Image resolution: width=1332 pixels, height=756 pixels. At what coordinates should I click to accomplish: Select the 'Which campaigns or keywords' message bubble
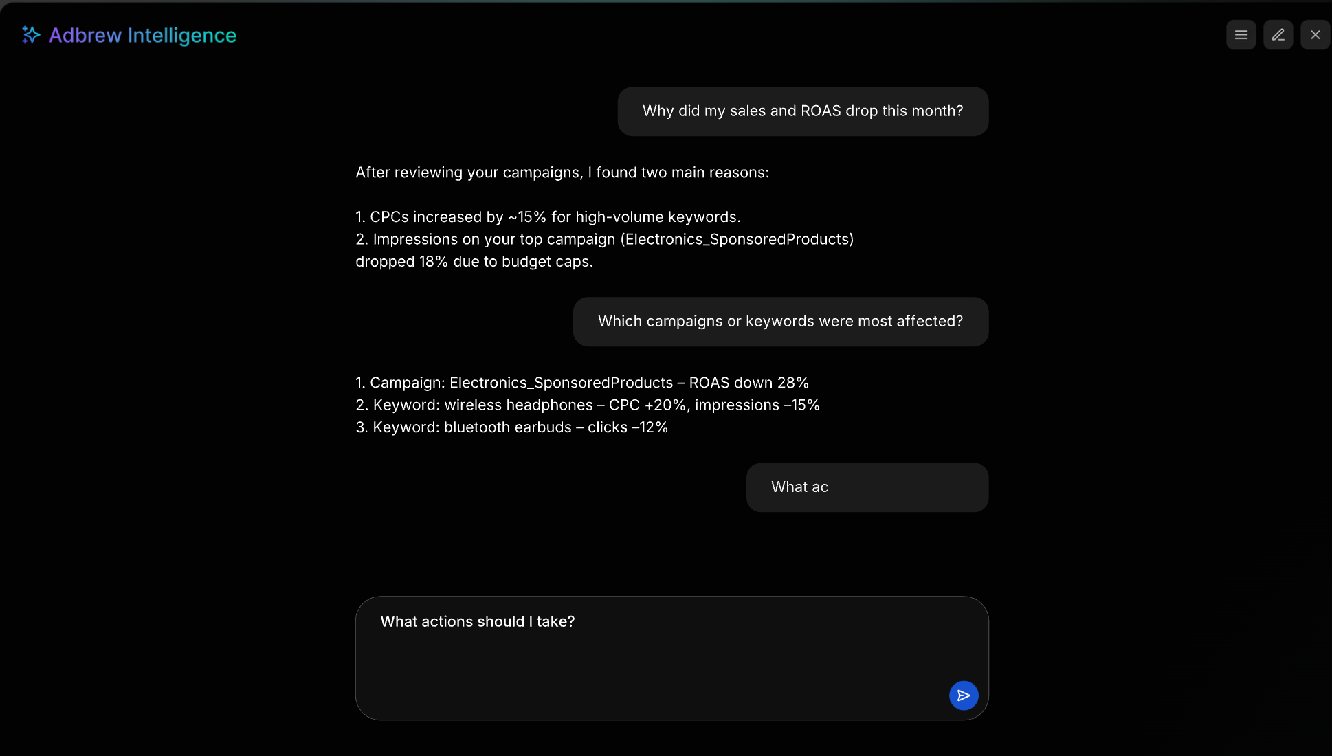coord(780,322)
